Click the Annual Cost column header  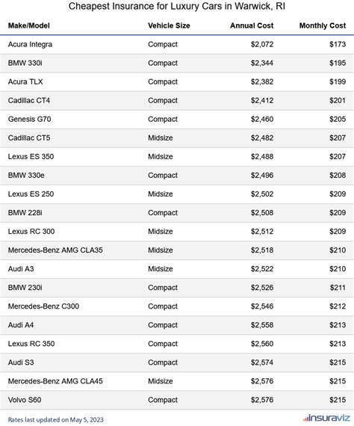click(252, 25)
